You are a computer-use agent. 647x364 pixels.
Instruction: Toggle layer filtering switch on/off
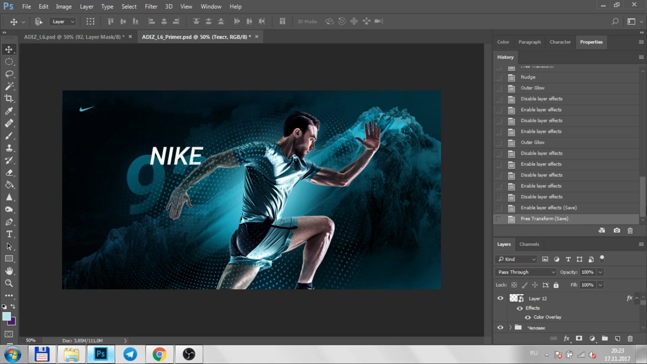[x=602, y=258]
